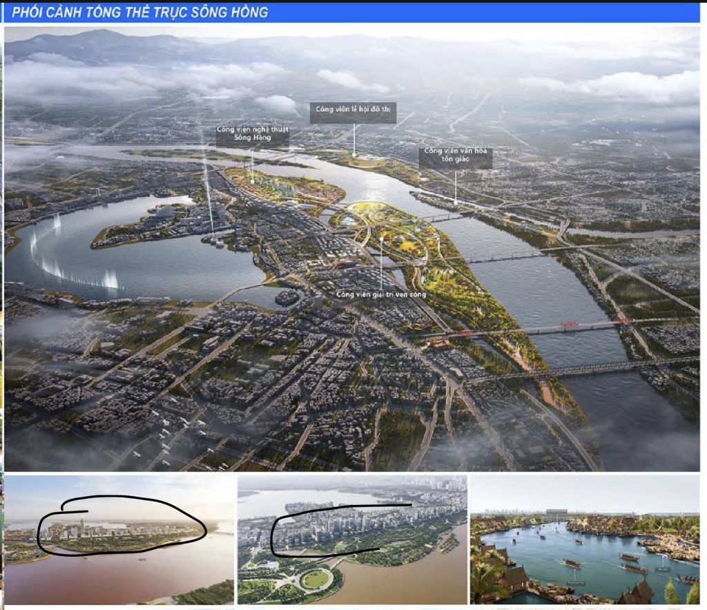This screenshot has width=707, height=610.
Task: Click the heading 'PHỐI CẢNH TỔNG THỂ TRỤC SÔNG HỒNG'
Action: tap(139, 12)
